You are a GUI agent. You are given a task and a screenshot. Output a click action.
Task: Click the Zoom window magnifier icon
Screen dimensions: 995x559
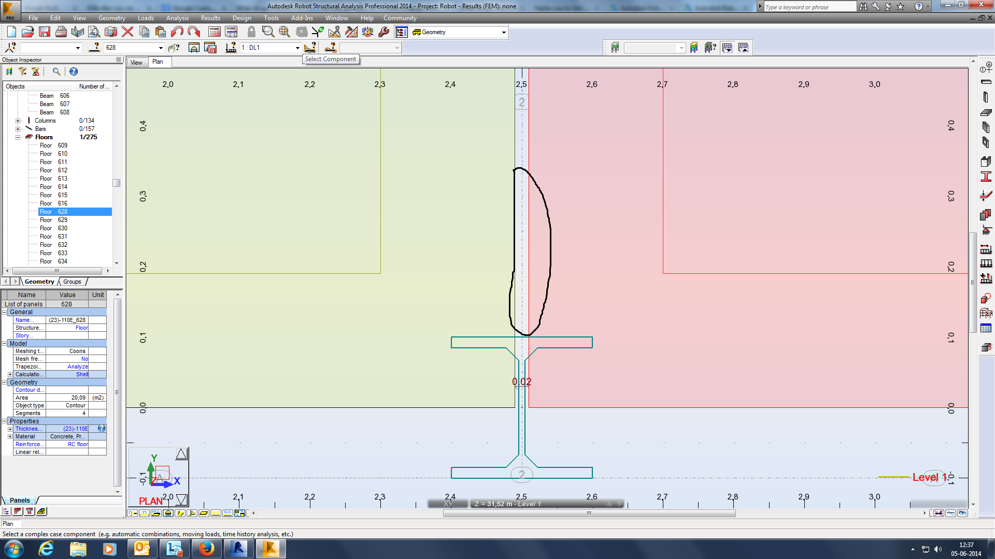click(268, 32)
